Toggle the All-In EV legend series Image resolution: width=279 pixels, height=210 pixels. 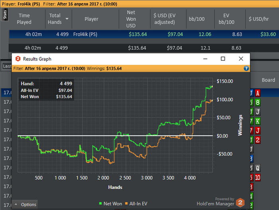[136, 204]
